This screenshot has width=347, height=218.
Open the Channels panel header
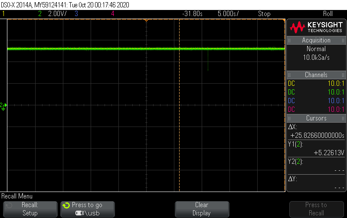click(316, 75)
